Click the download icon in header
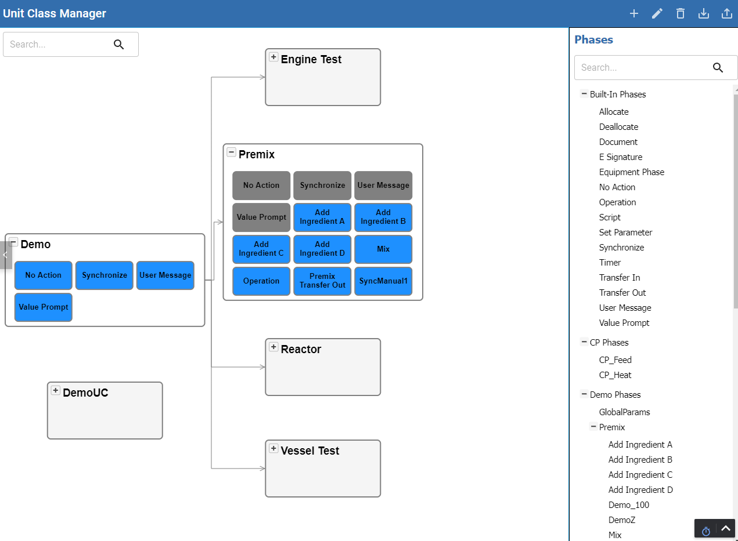 pyautogui.click(x=704, y=13)
